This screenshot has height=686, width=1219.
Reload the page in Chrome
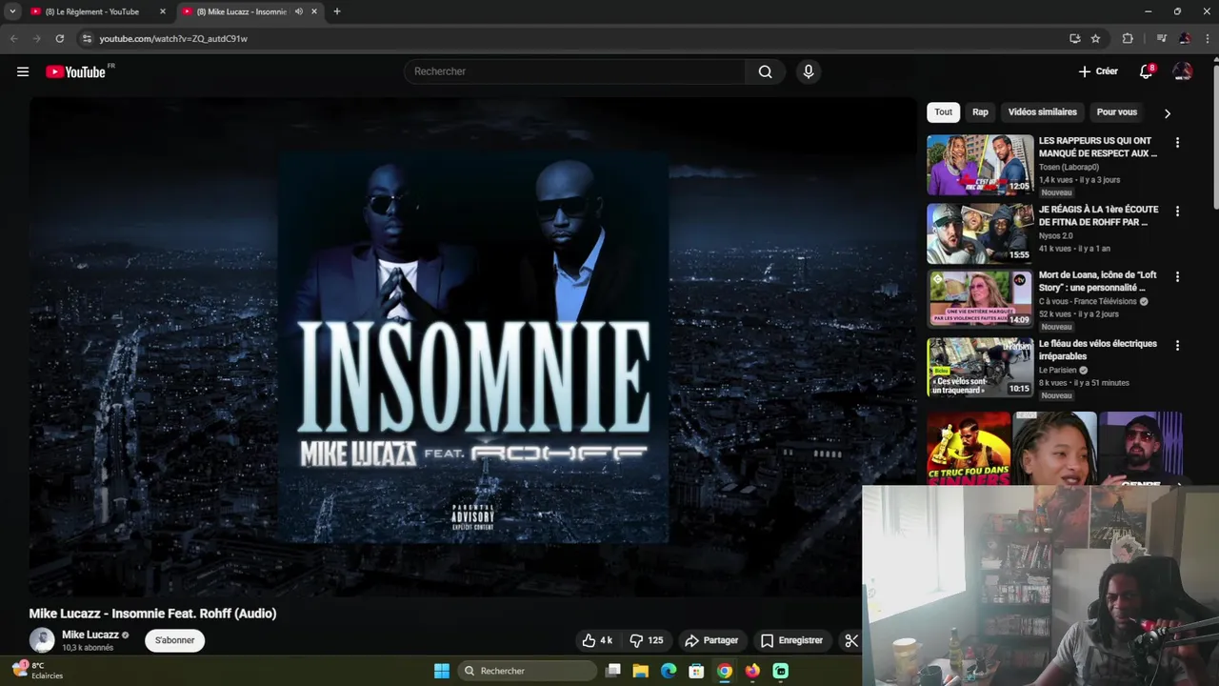[x=59, y=38]
